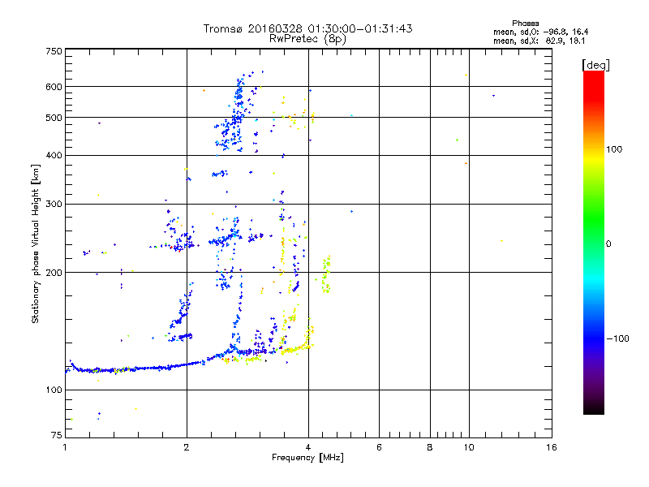Click the y-axis tick label "75"
Screen dimensions: 649x487
click(57, 435)
